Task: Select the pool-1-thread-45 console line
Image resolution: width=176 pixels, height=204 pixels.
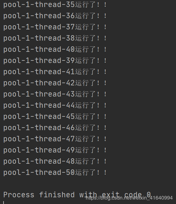Action: tap(55, 117)
